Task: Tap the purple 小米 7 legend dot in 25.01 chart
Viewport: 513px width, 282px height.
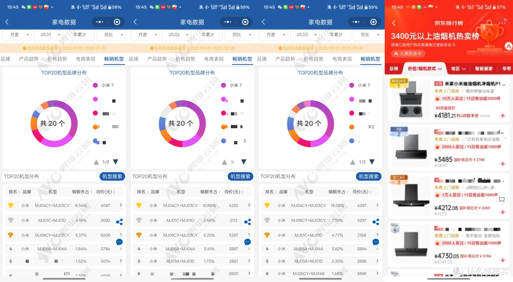Action: (95, 85)
